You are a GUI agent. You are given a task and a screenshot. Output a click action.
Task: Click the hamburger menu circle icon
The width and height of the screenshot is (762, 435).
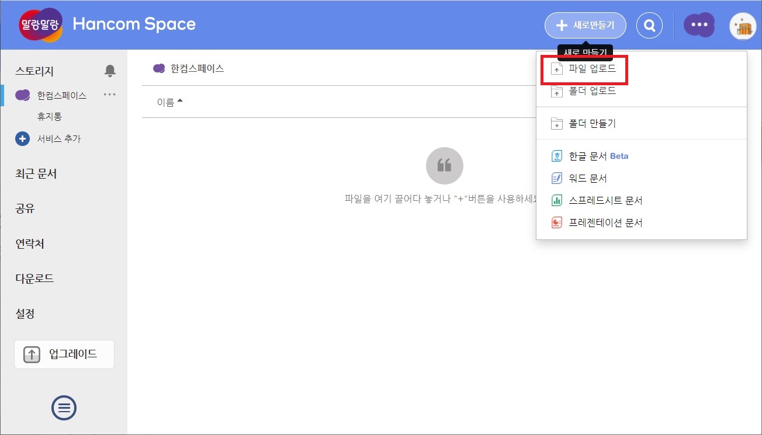tap(64, 407)
